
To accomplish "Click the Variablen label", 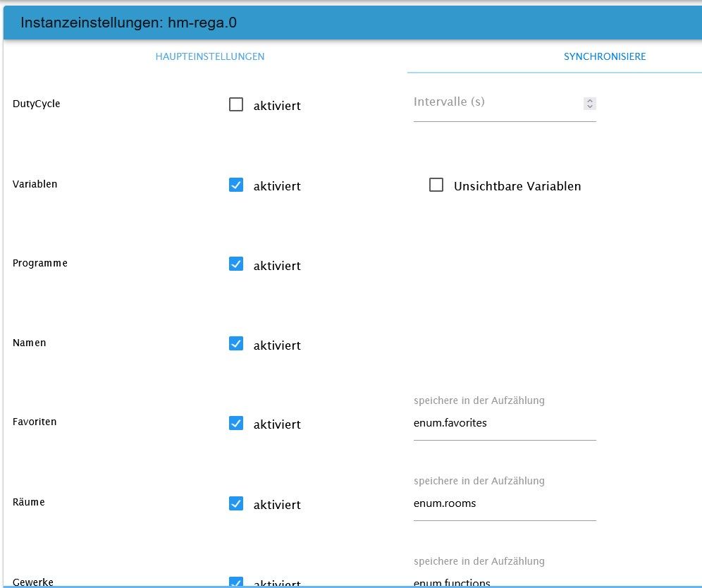I will click(35, 184).
